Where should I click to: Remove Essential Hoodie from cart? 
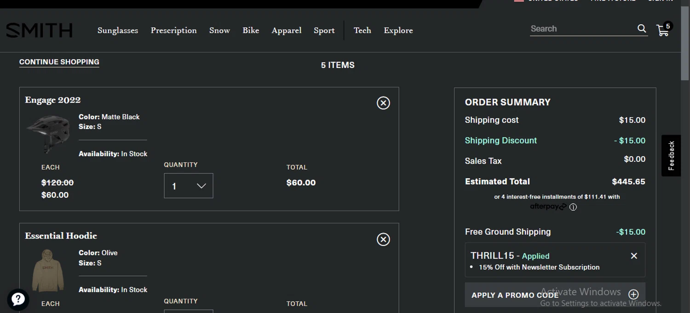(383, 239)
